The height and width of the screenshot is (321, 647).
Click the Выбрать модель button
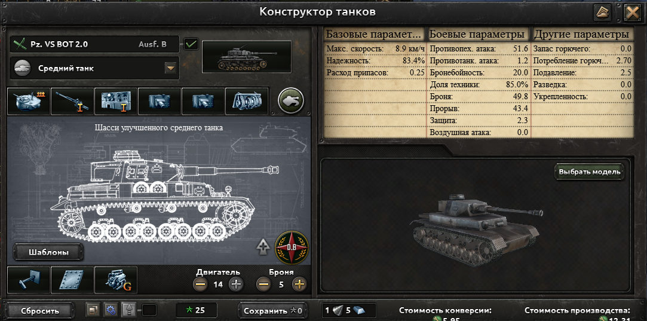[x=589, y=172]
